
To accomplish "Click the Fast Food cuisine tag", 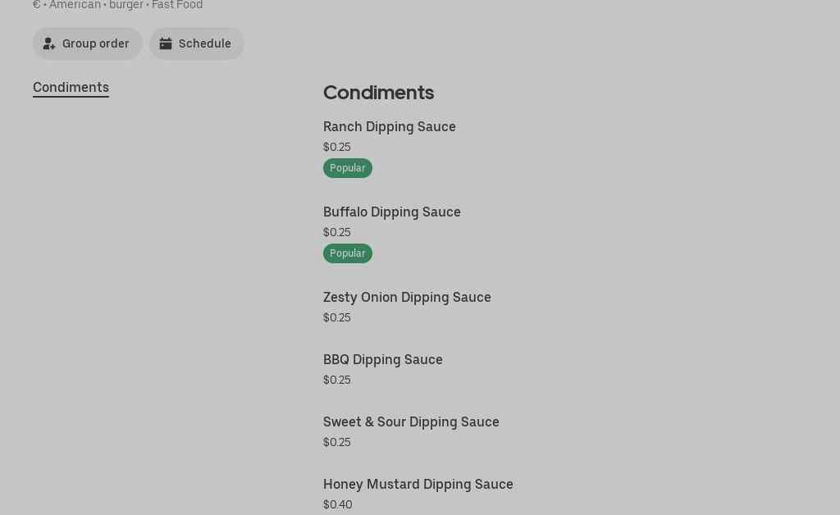I will click(x=177, y=5).
